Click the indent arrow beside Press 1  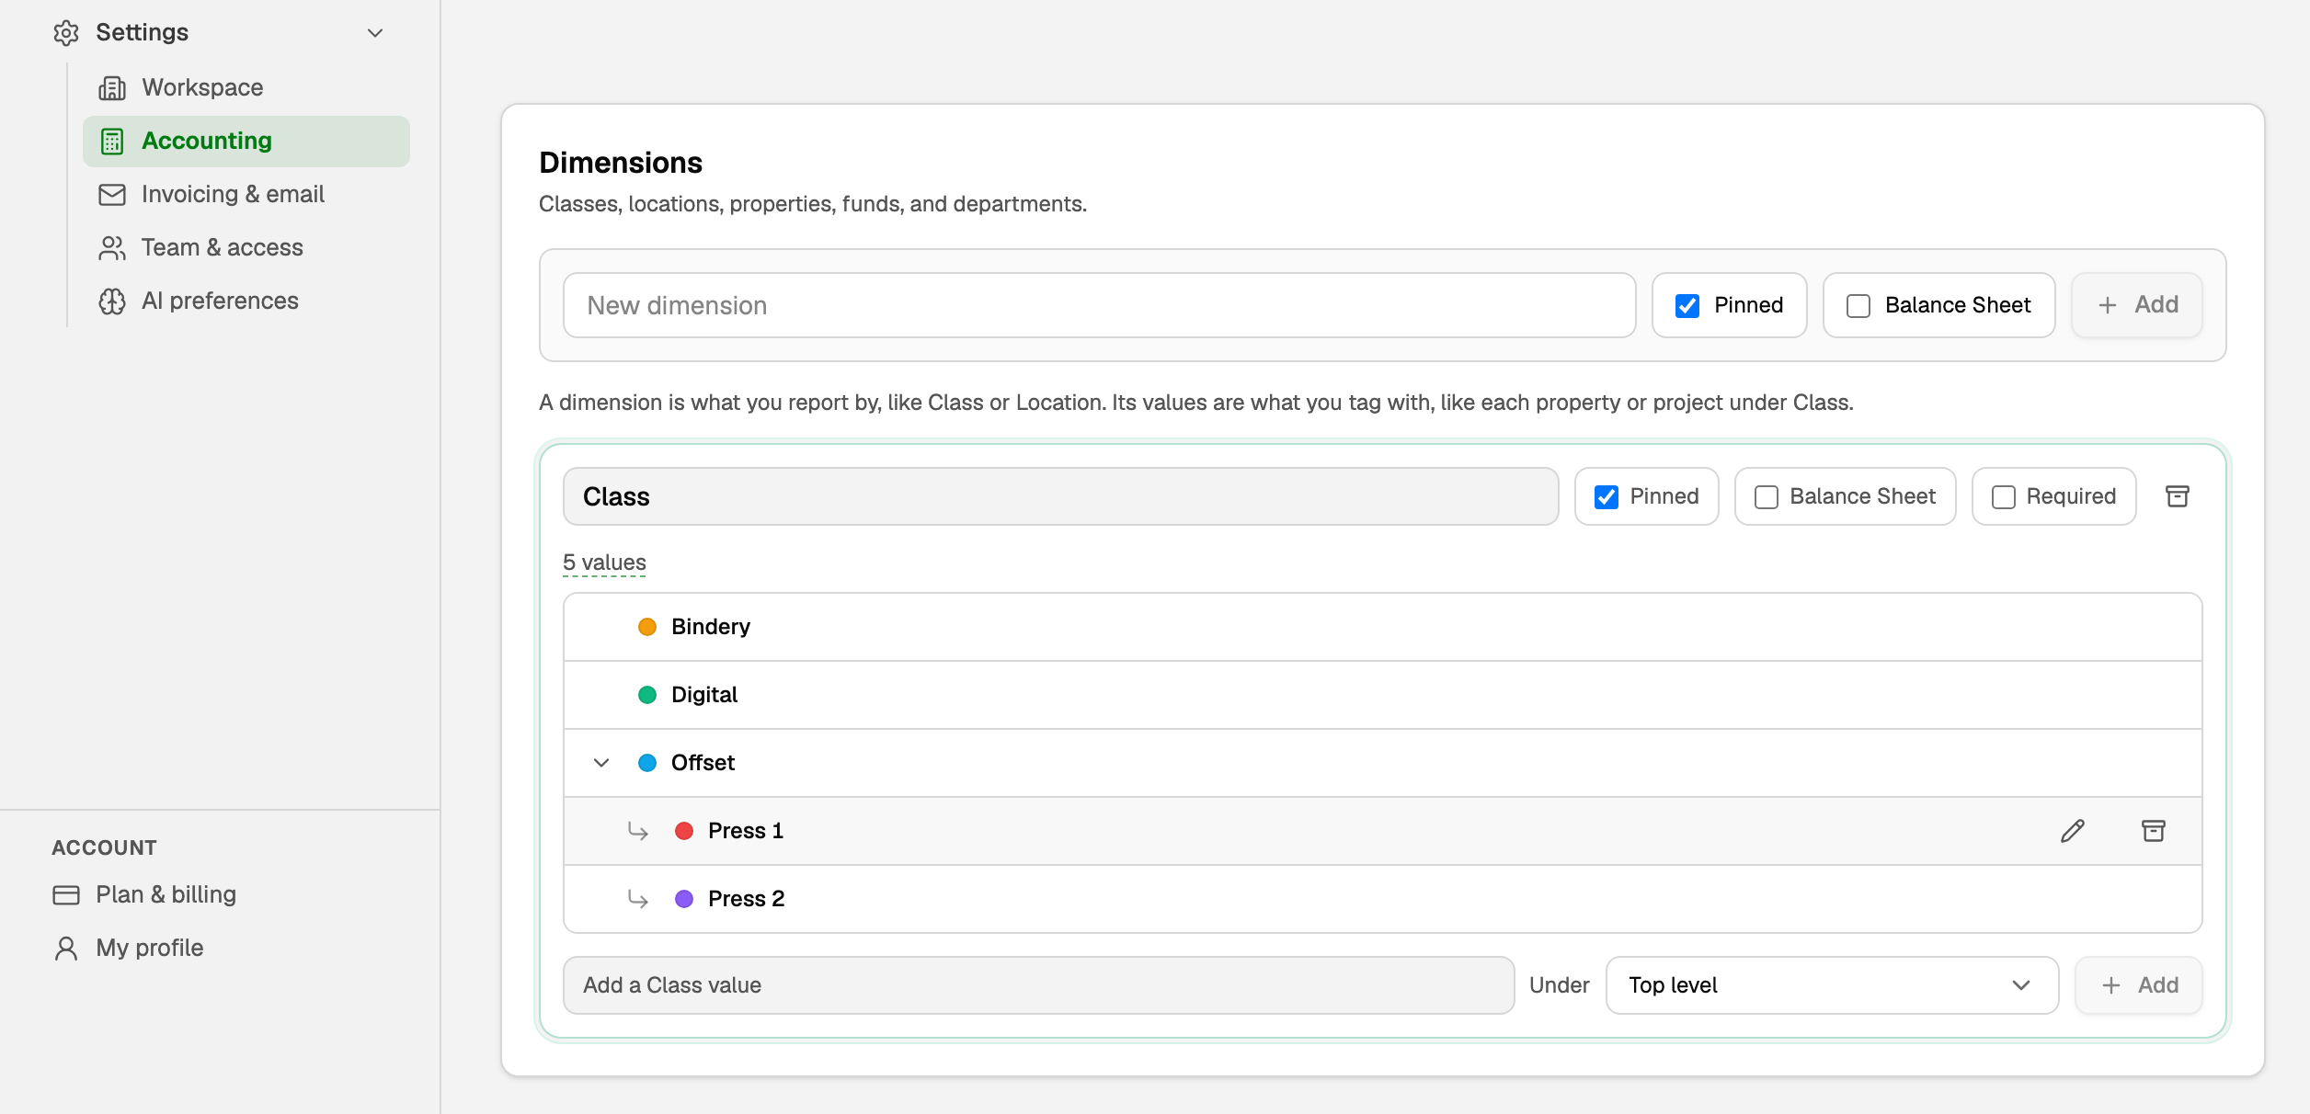(637, 832)
